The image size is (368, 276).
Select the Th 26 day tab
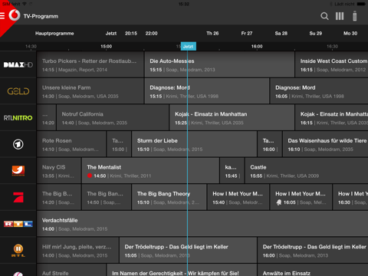tap(212, 34)
